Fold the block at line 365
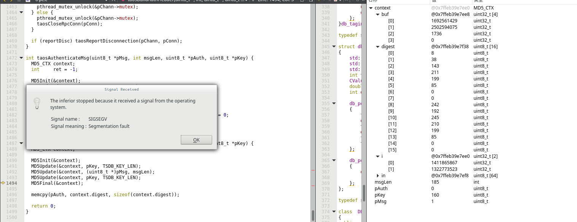Image resolution: width=577 pixels, height=222 pixels. tap(334, 161)
